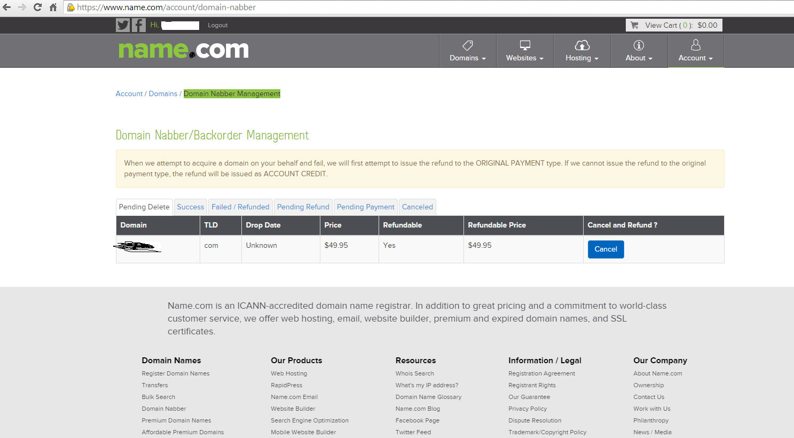Viewport: 794px width, 438px height.
Task: Expand the Hosting navigation menu
Action: click(x=582, y=51)
